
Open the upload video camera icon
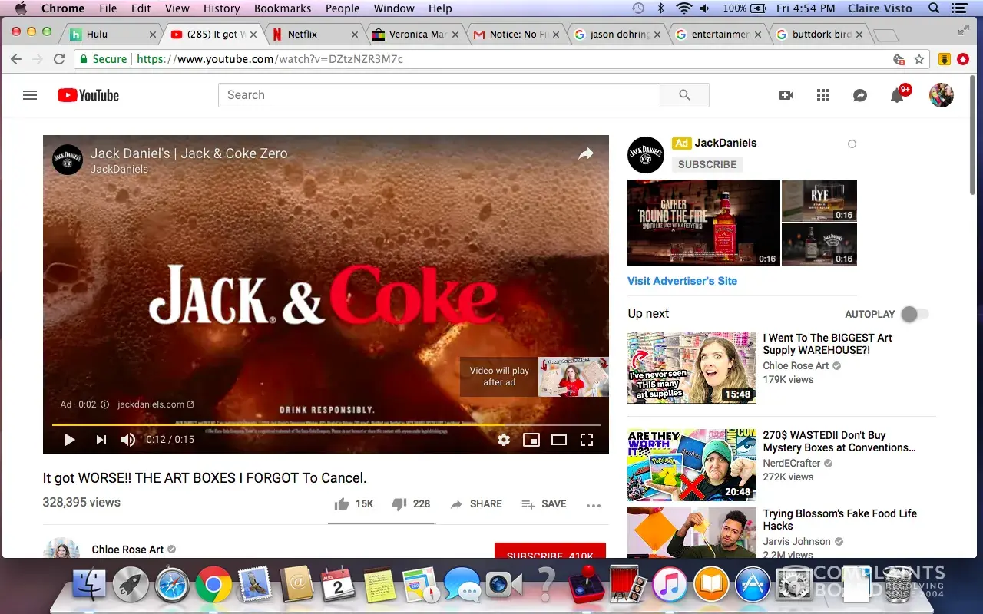[x=786, y=95]
